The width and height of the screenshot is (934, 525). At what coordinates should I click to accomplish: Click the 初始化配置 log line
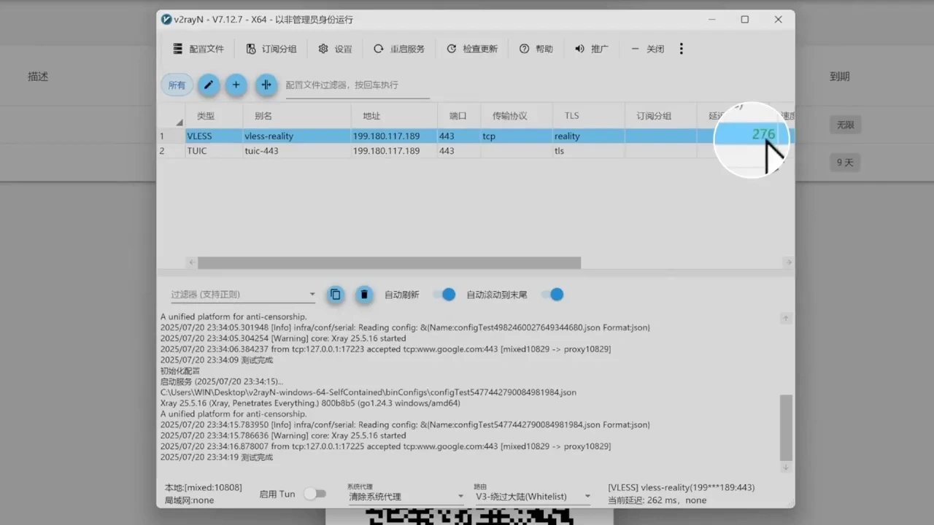[180, 370]
